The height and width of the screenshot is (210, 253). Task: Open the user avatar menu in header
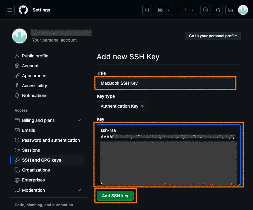243,10
